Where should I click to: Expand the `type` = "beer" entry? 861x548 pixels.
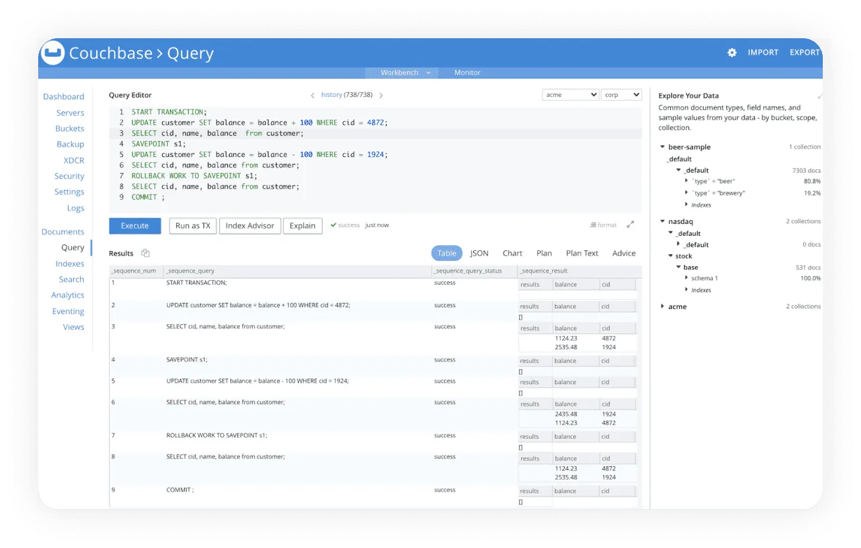(687, 181)
